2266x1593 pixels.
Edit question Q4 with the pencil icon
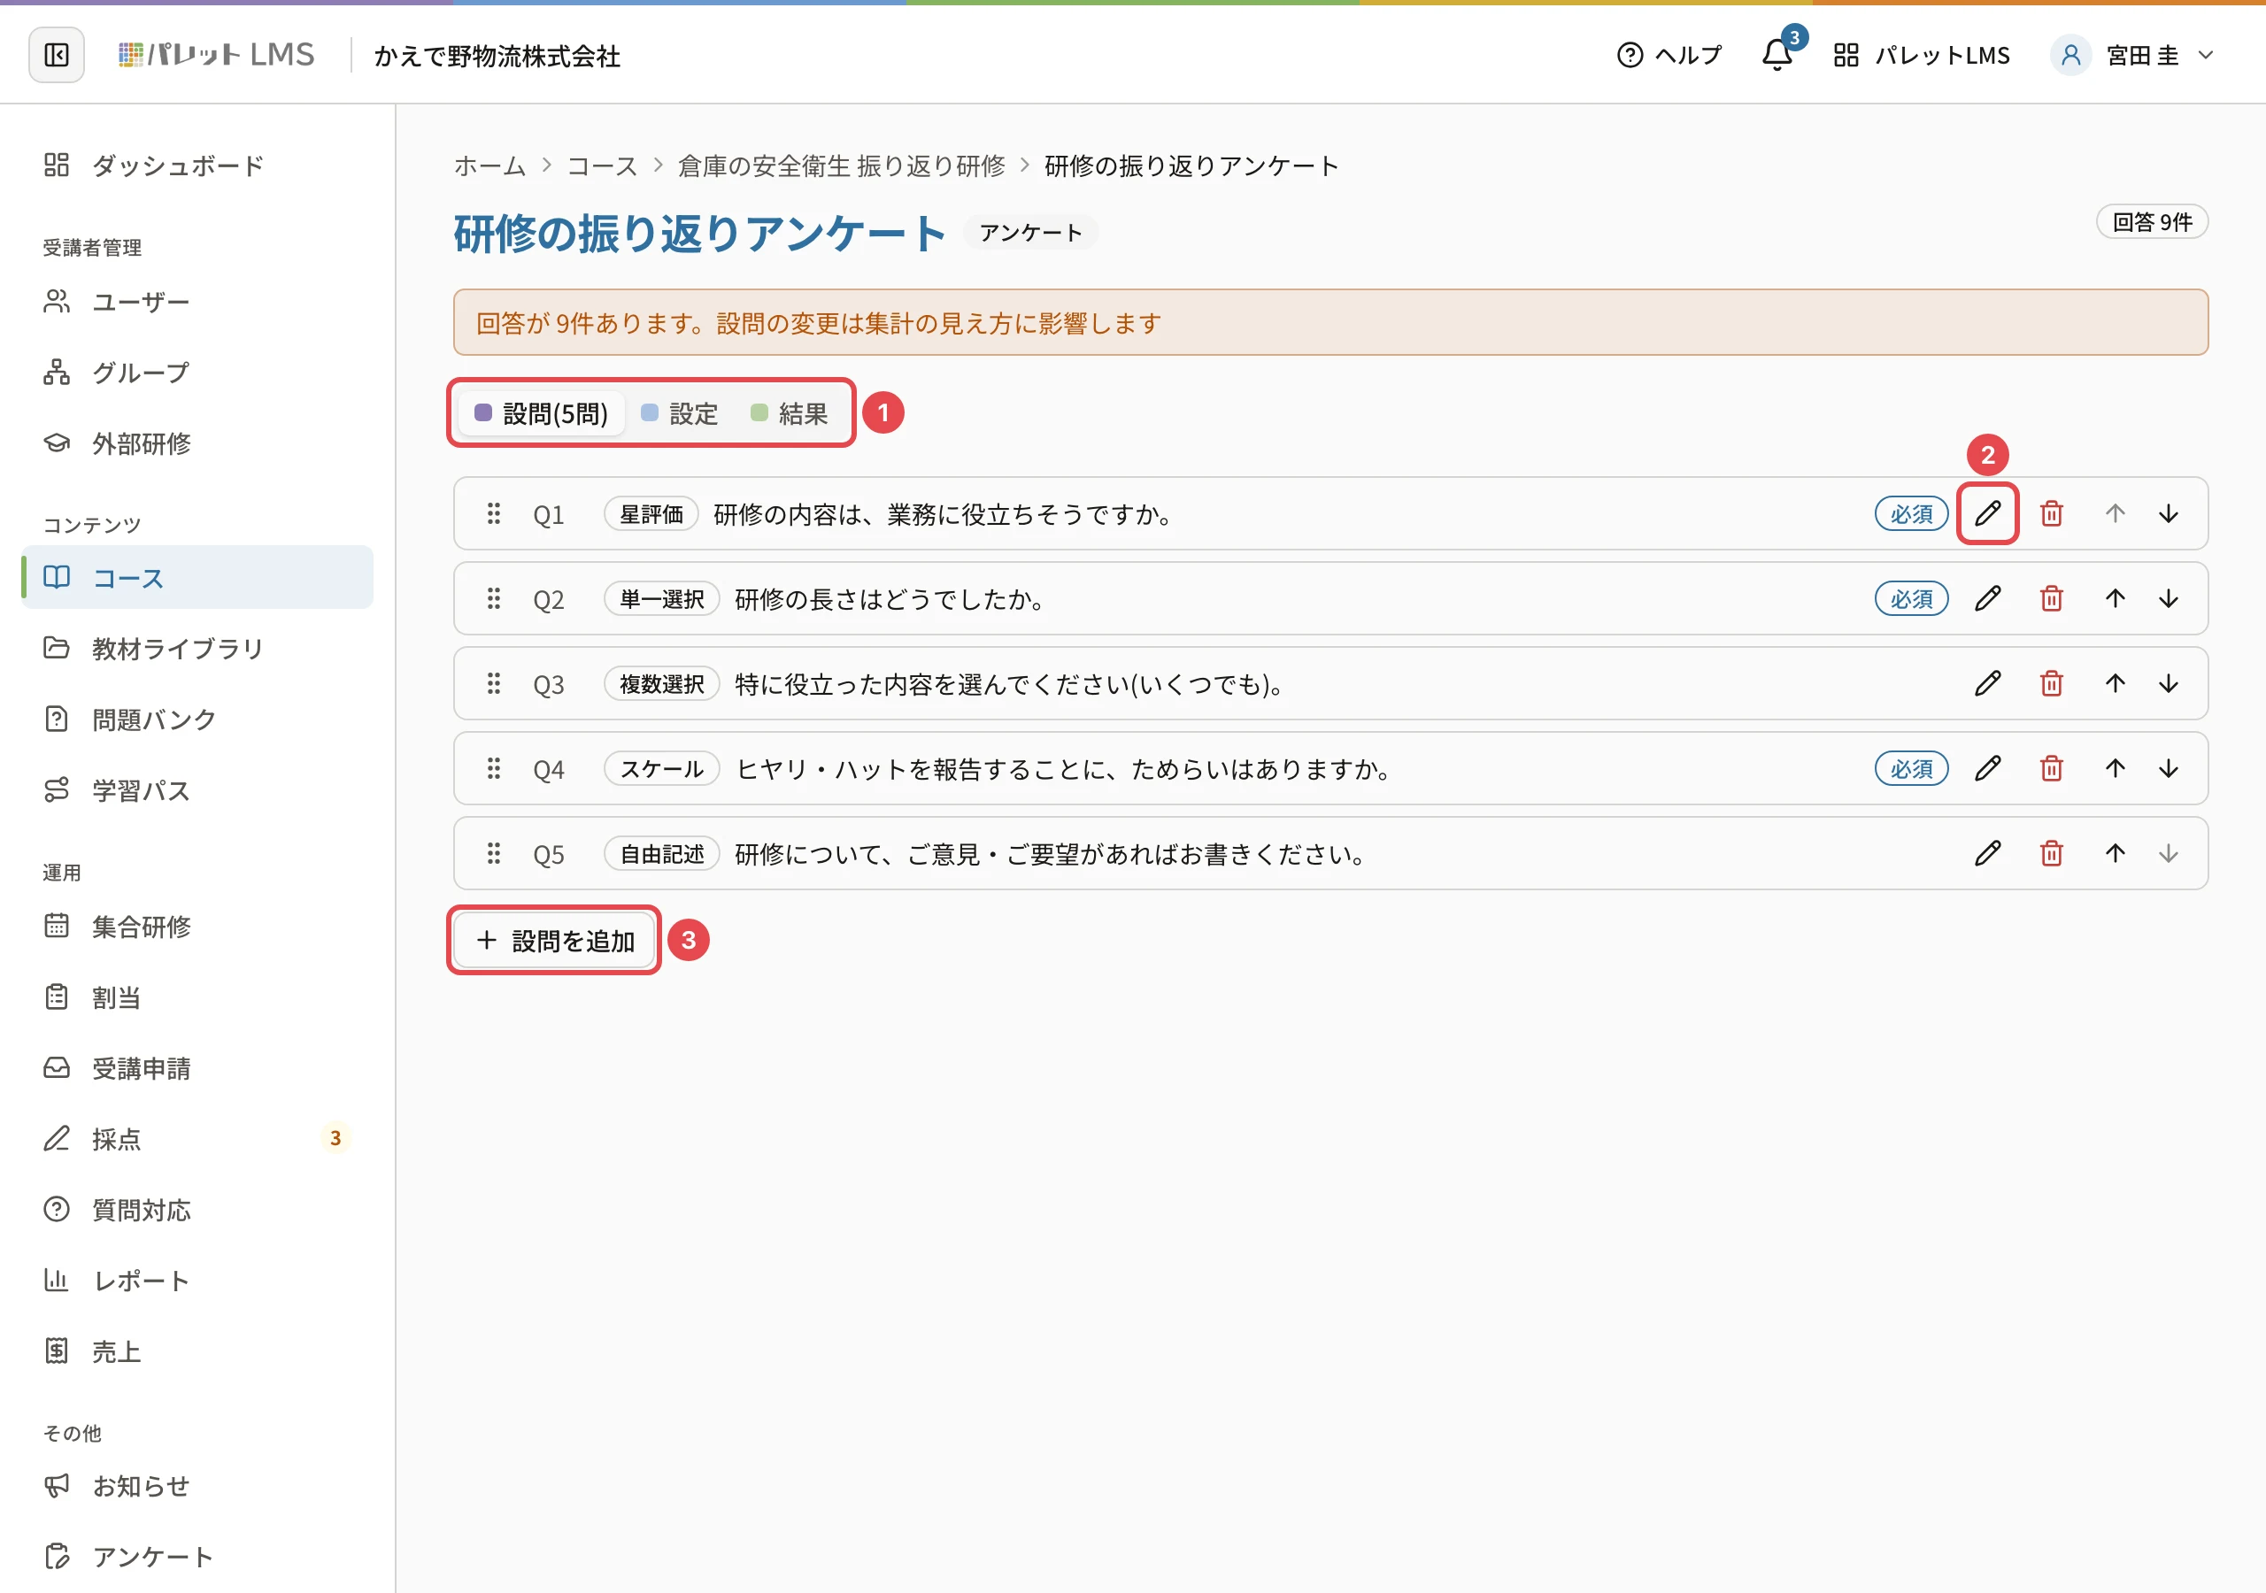coord(1988,768)
